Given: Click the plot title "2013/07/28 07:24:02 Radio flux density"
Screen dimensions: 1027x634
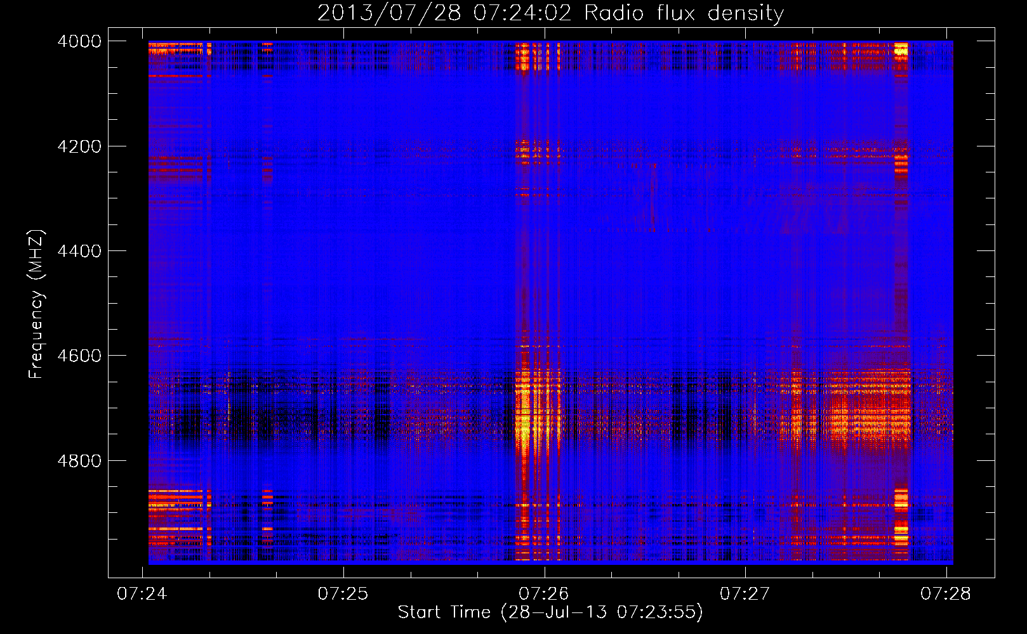Looking at the screenshot, I should pos(550,13).
